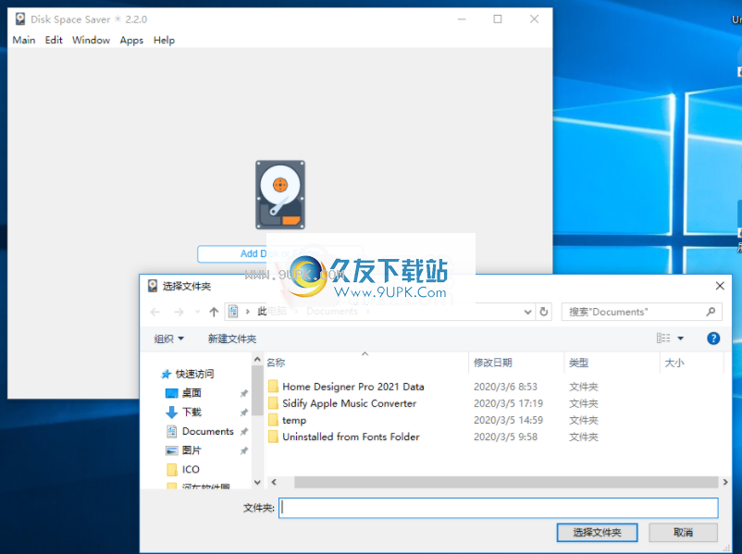This screenshot has width=742, height=554.
Task: Click date 2020/3/6 8:53 cell
Action: pos(505,387)
